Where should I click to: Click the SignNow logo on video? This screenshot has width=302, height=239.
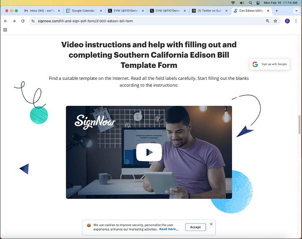[95, 122]
